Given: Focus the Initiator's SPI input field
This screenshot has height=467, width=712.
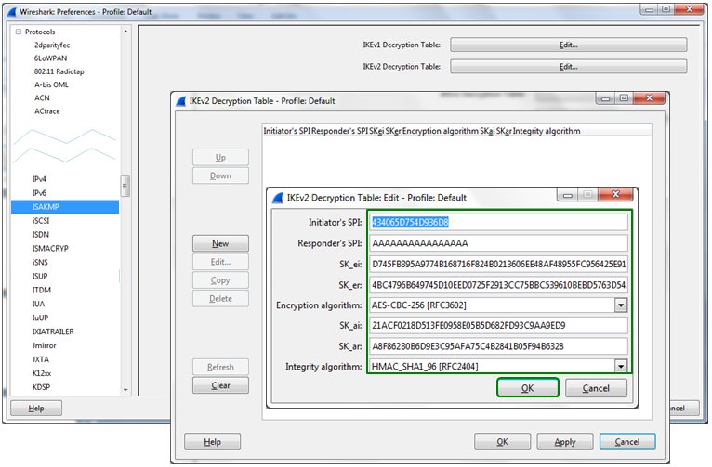Looking at the screenshot, I should 498,222.
